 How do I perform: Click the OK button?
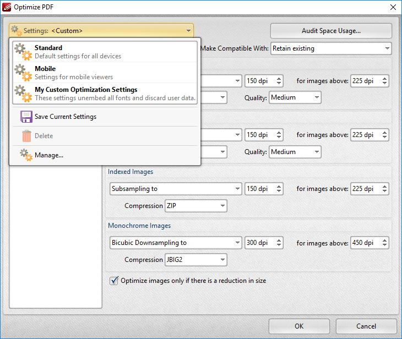pyautogui.click(x=299, y=326)
